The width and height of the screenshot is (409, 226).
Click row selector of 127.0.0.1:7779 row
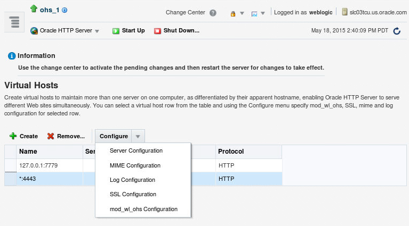point(11,165)
